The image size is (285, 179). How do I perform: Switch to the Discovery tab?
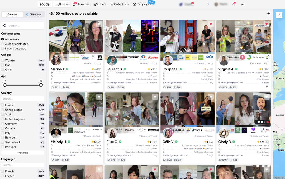point(34,15)
